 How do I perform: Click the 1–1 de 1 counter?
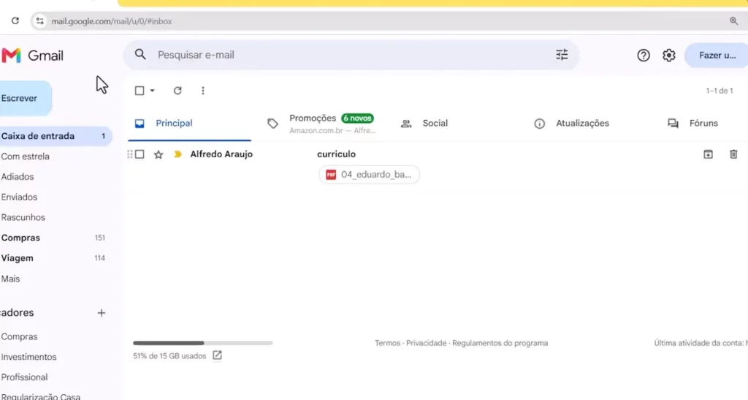(x=720, y=91)
